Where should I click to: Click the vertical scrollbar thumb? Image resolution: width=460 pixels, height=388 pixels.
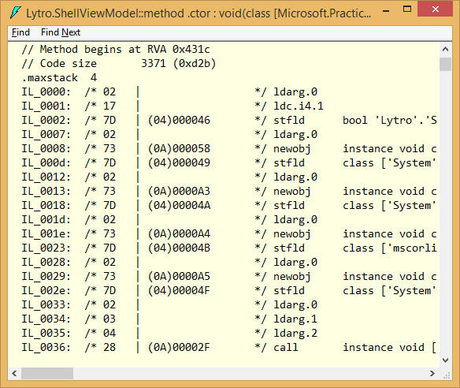click(445, 64)
